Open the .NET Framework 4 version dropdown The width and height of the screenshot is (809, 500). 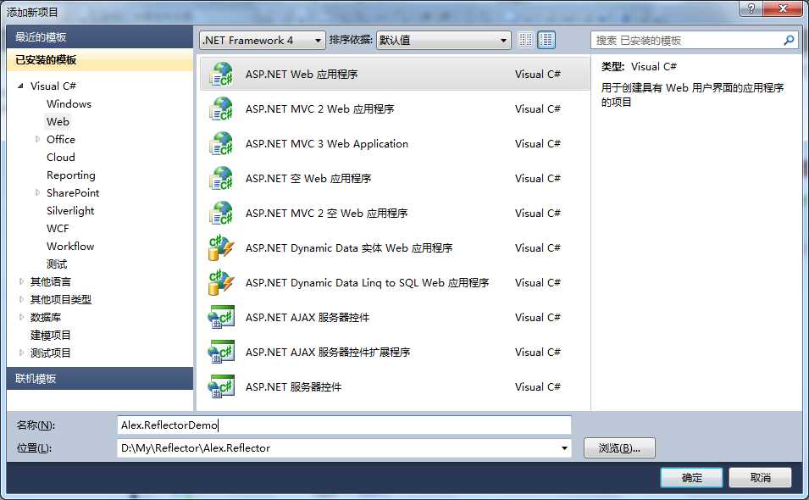(x=262, y=40)
